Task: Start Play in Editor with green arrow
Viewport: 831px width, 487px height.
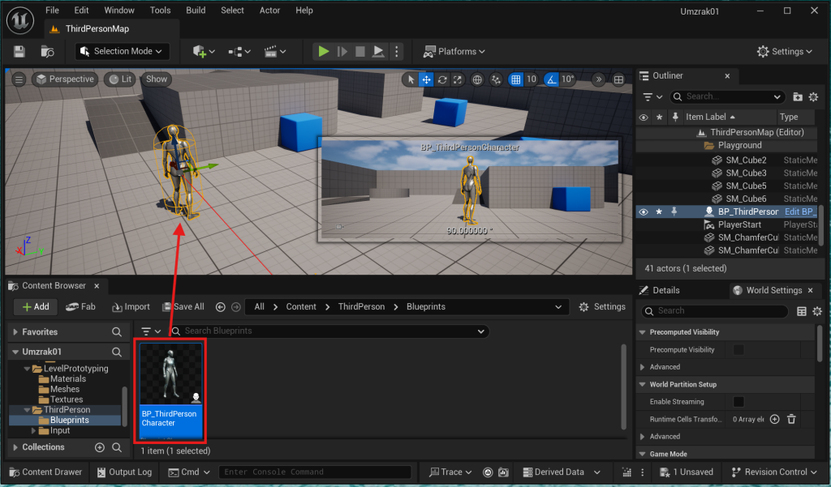Action: pyautogui.click(x=323, y=51)
